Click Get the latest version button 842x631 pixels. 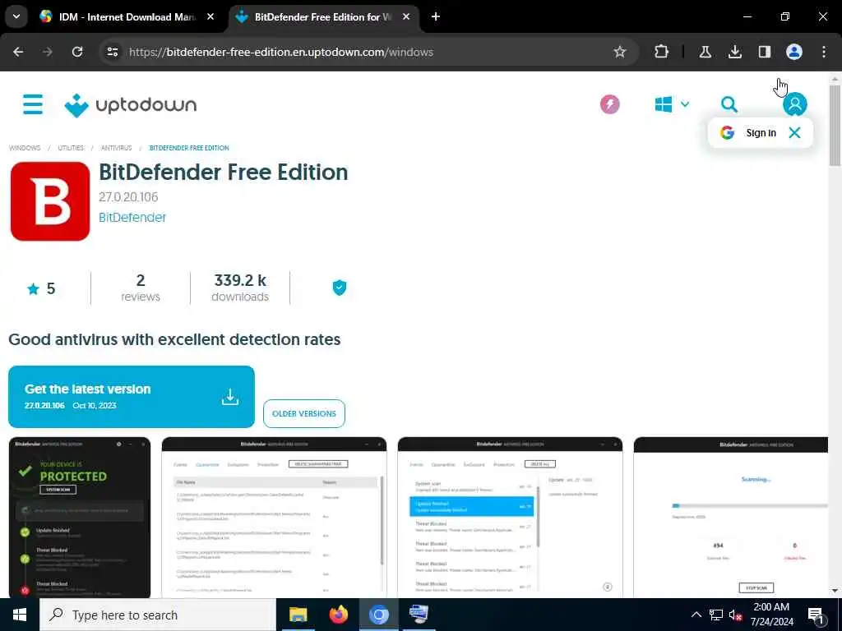(132, 397)
